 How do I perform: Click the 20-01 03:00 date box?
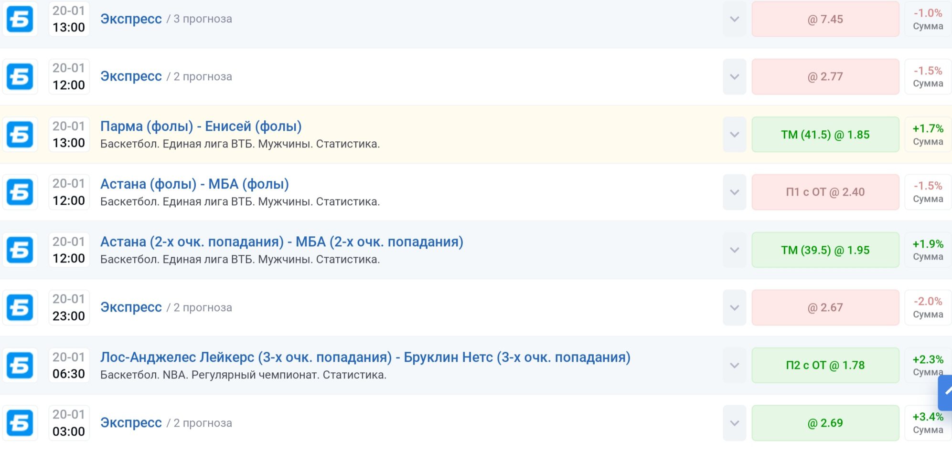pyautogui.click(x=69, y=423)
